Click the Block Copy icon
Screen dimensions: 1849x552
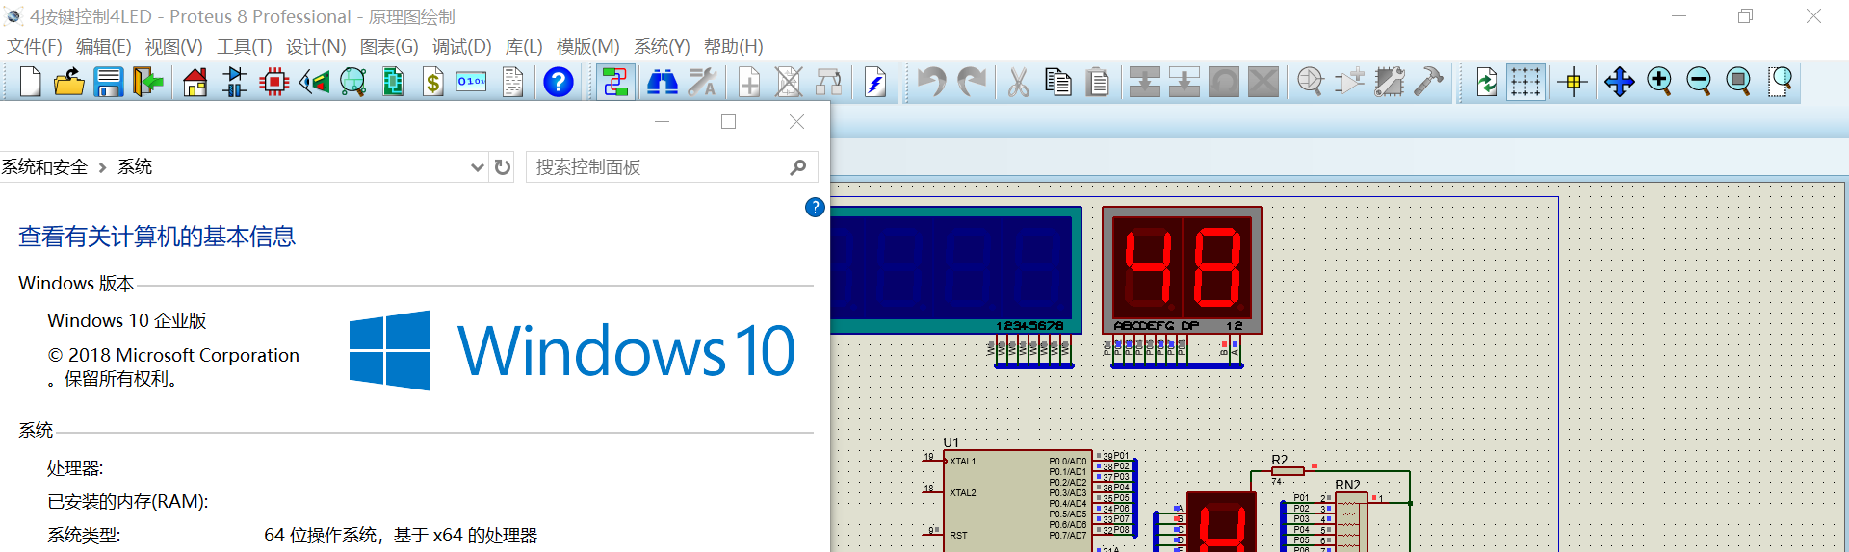click(x=1145, y=83)
